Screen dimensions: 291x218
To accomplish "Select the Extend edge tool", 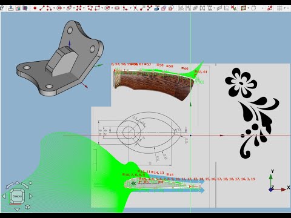I will (x=142, y=8).
